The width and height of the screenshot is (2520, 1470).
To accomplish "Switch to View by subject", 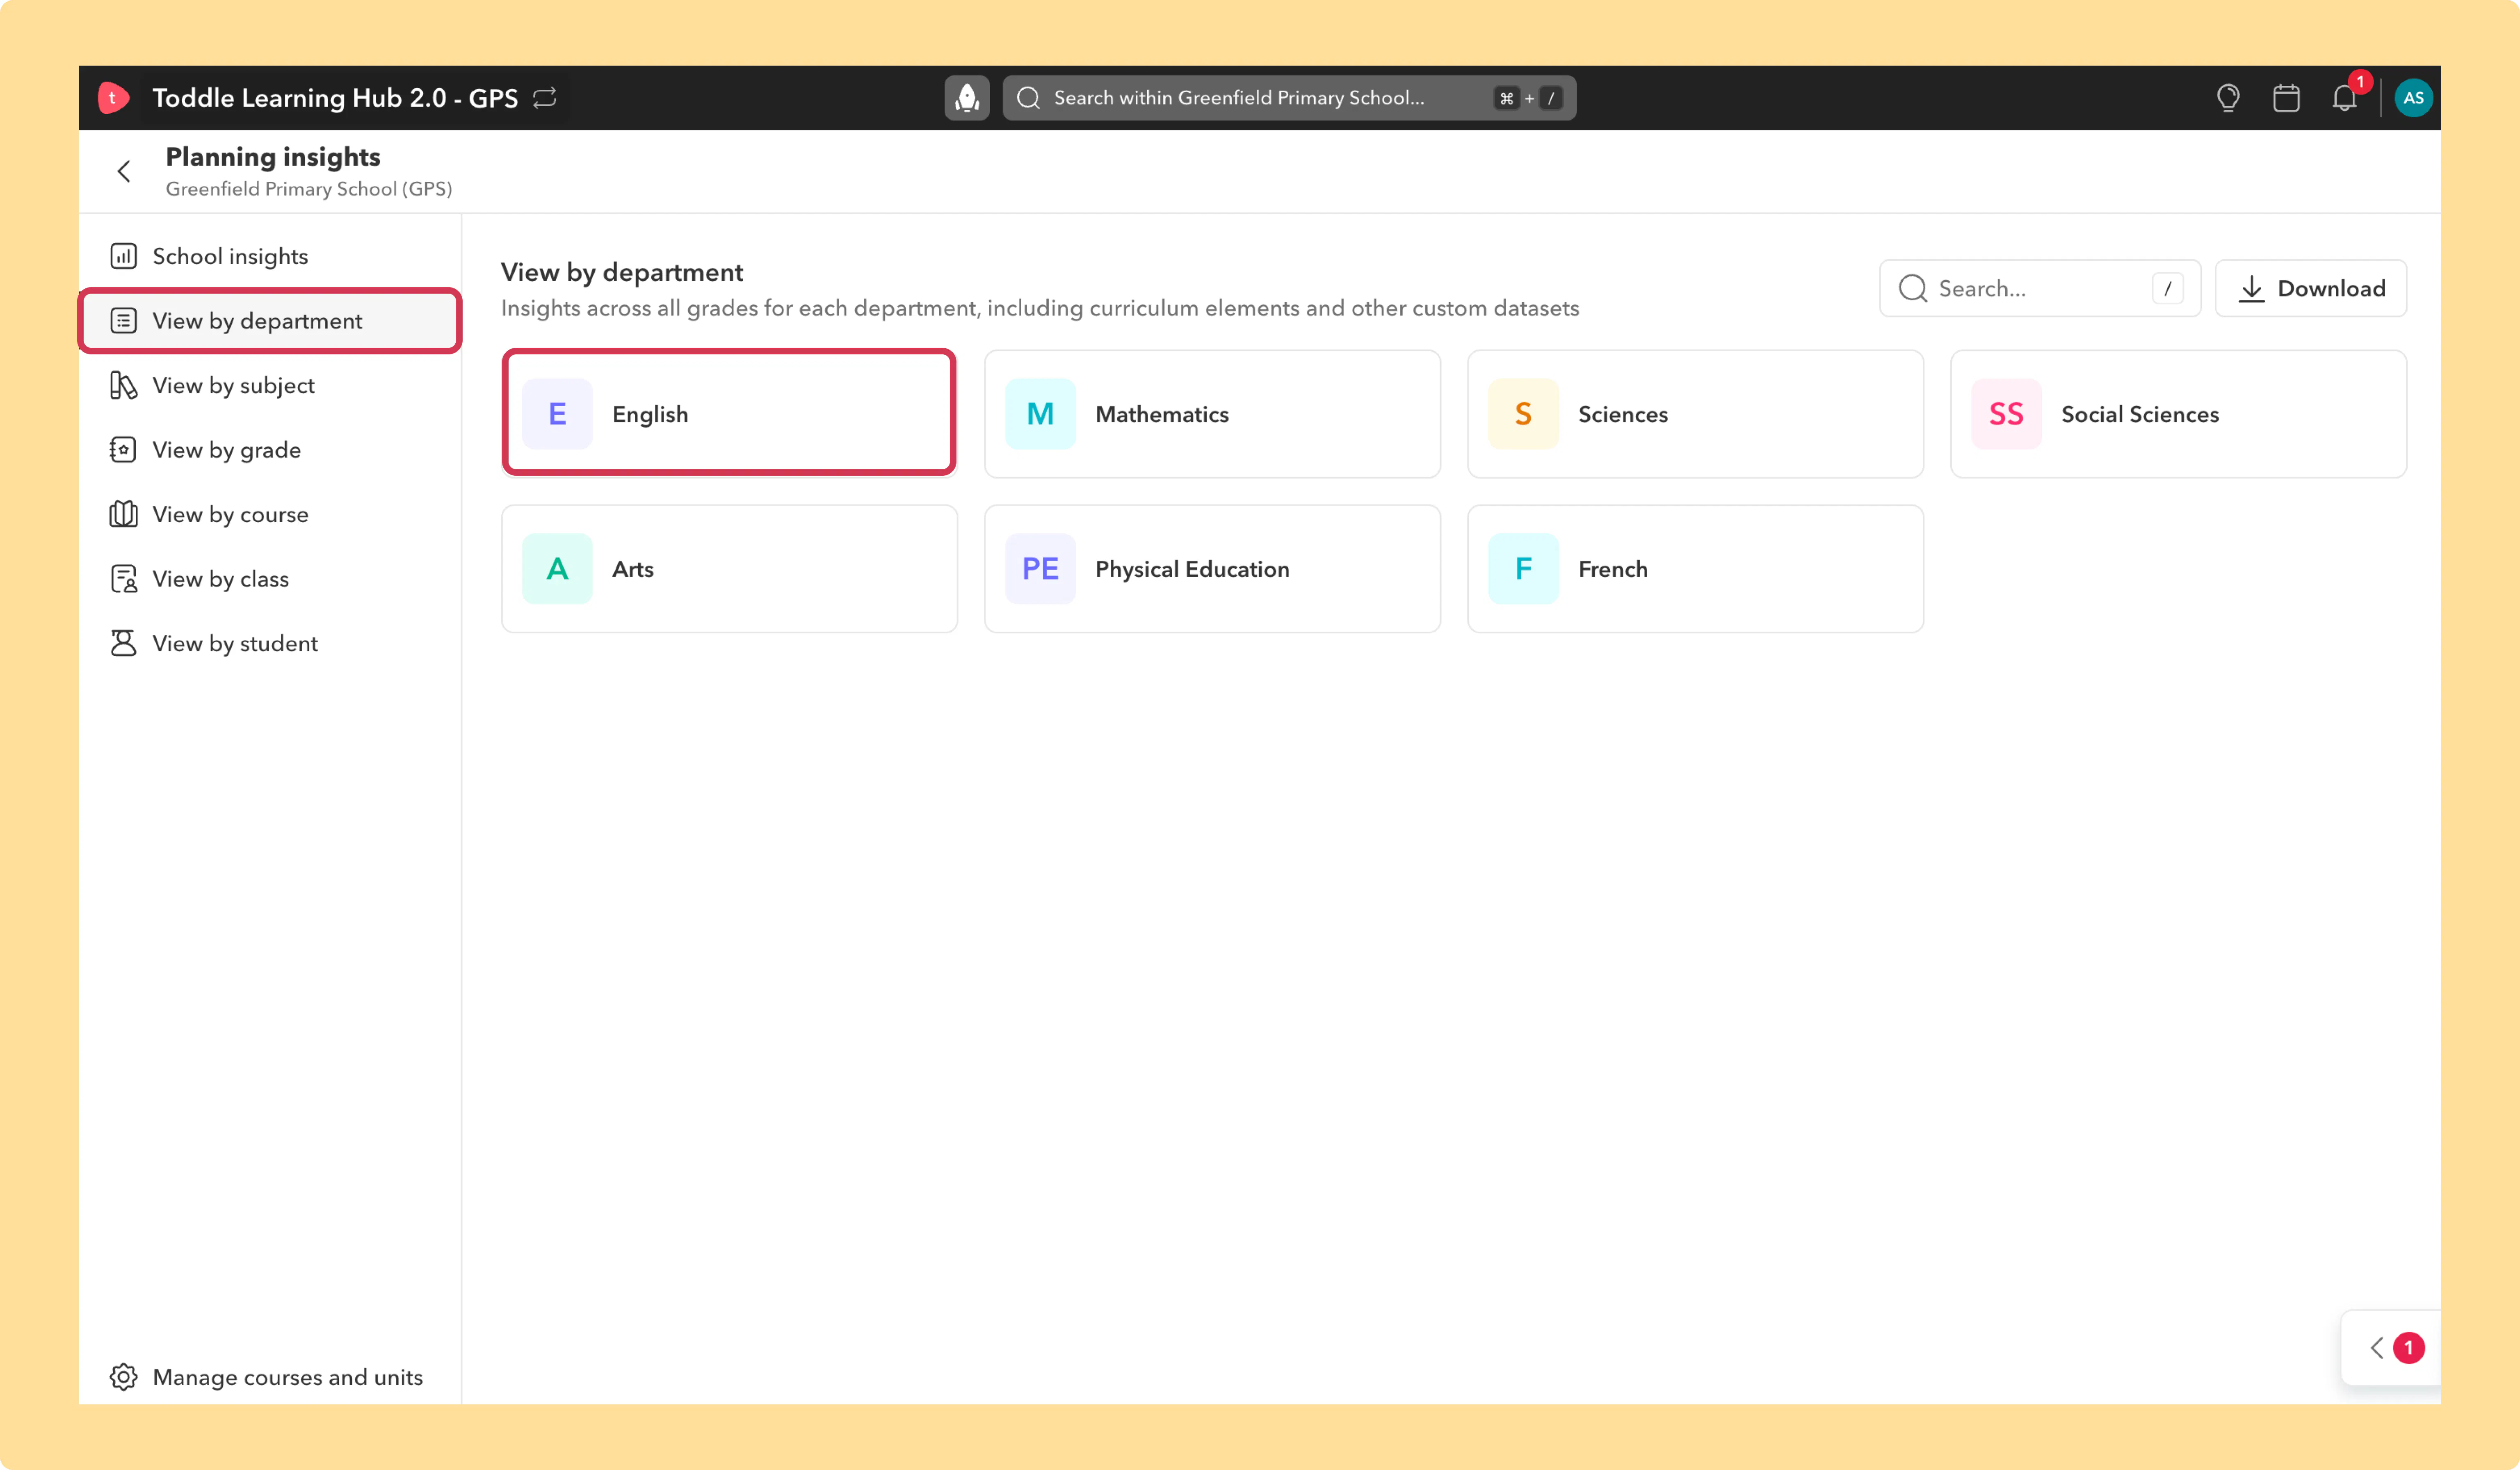I will [270, 385].
